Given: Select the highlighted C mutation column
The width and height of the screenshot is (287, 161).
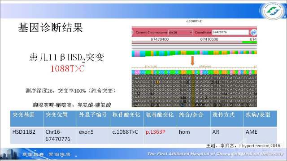Looking at the screenshot, I should 193,89.
